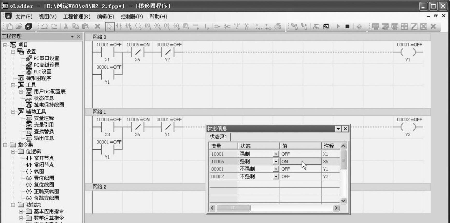Click the pencil edit icon in the right toolbar
Viewport: 450px width, 223px height.
pyautogui.click(x=414, y=26)
